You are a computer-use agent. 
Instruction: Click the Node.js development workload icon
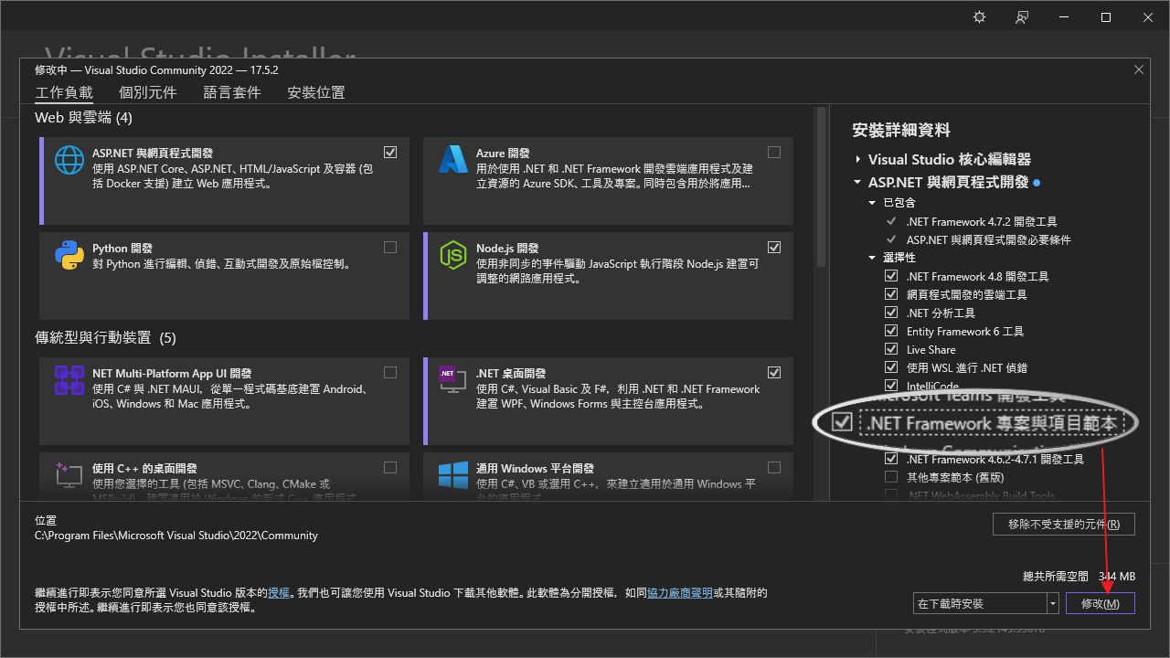(453, 255)
